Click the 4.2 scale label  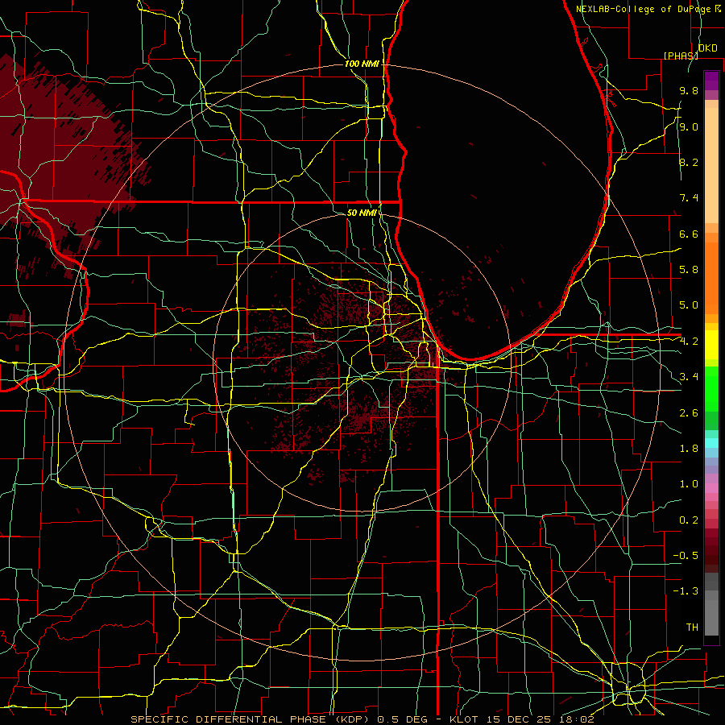point(689,342)
